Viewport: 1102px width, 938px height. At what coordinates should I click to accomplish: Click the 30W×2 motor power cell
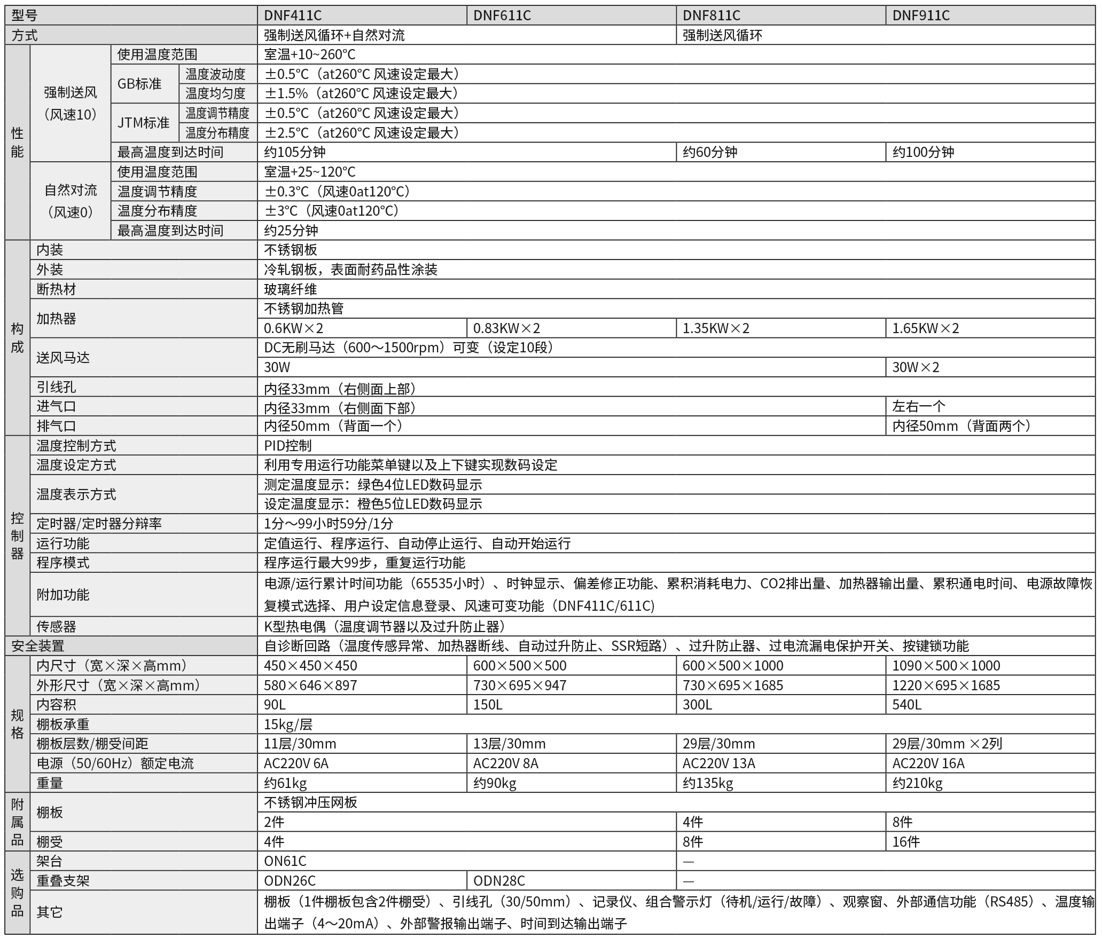[x=990, y=367]
